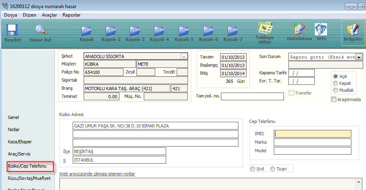Open the Kapak-4 folder icon

pos(159,31)
